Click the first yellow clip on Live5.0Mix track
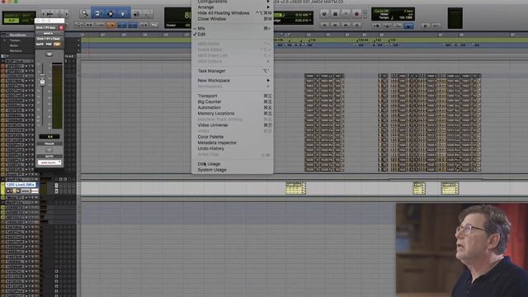Image resolution: width=528 pixels, height=297 pixels. pos(295,188)
